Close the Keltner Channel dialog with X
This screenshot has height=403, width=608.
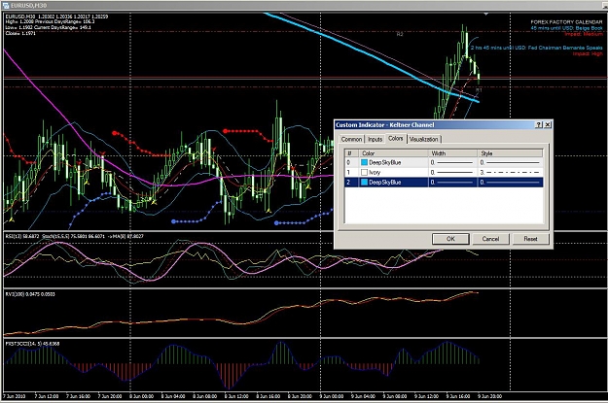coord(547,124)
